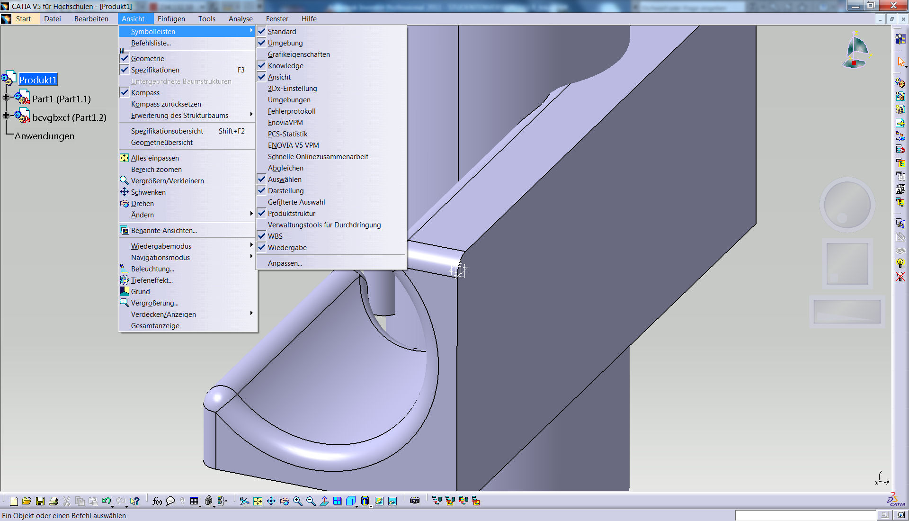Open the dropdown arrow beside the Undo icon
Viewport: 909px width, 521px height.
click(x=113, y=506)
